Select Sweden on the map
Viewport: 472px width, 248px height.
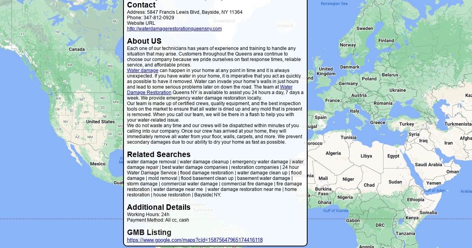pyautogui.click(x=365, y=28)
